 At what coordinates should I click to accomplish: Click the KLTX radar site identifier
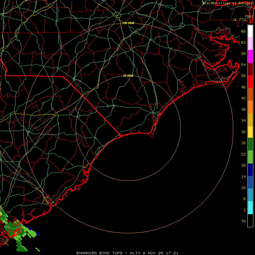tap(135, 253)
